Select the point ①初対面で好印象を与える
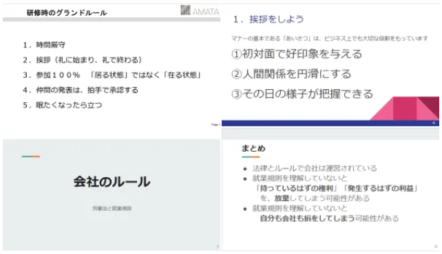 [x=297, y=54]
